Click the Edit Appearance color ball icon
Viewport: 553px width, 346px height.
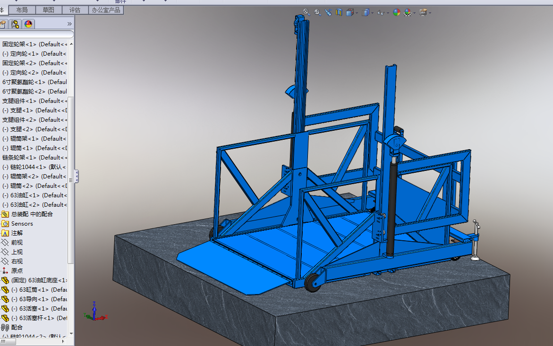(x=397, y=12)
